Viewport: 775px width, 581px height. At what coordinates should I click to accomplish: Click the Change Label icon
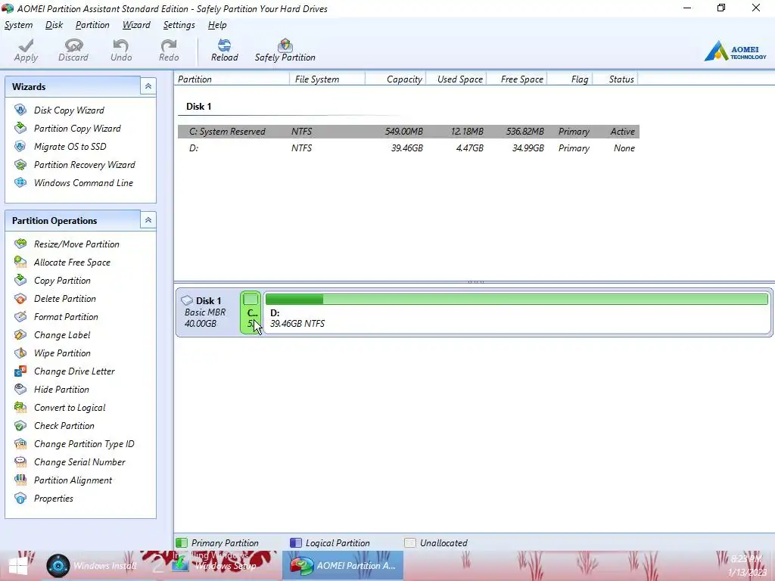[x=20, y=334]
